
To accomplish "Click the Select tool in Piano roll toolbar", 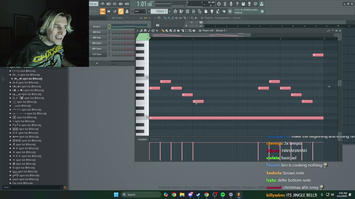I will (186, 31).
